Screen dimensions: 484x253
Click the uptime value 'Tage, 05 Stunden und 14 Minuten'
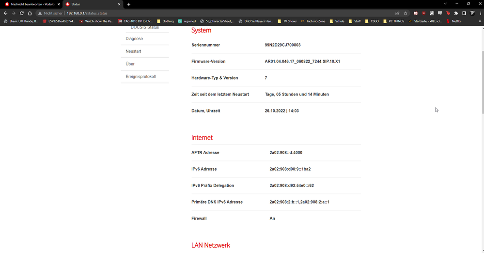click(x=297, y=94)
